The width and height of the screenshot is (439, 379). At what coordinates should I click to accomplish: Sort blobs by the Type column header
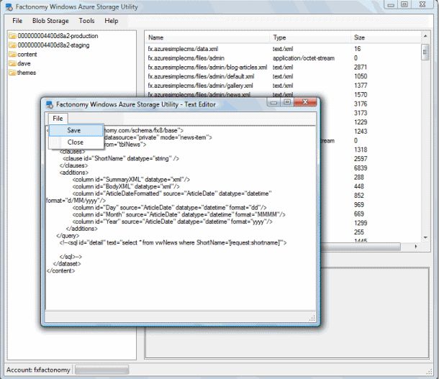coord(279,37)
